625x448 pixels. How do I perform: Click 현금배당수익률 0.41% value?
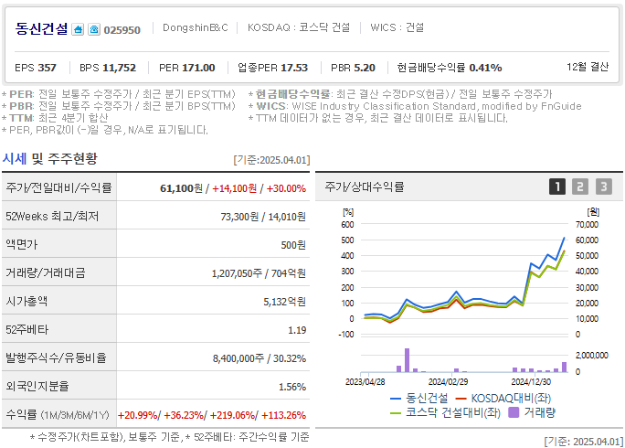tap(450, 68)
